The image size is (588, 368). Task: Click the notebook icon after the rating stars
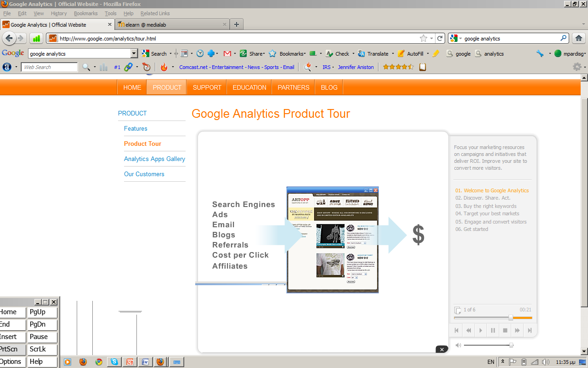pos(423,67)
